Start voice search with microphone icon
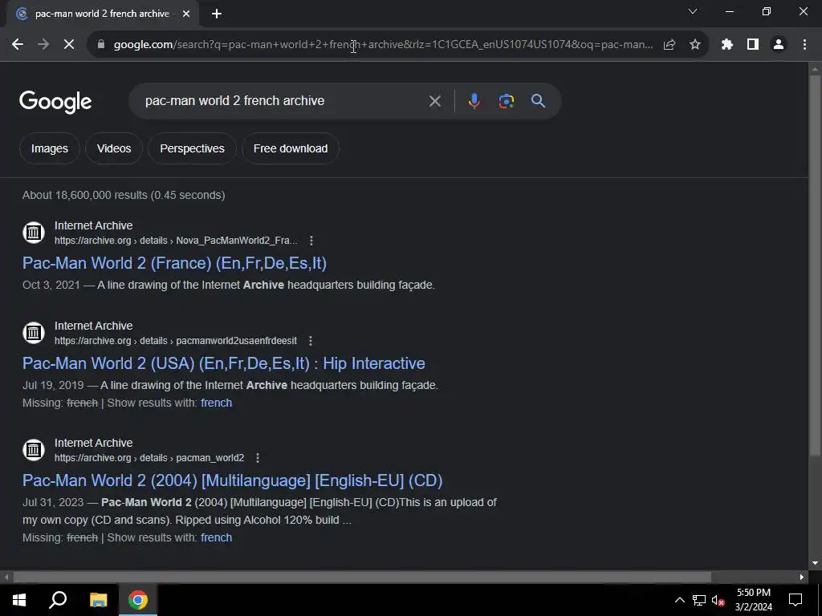The height and width of the screenshot is (616, 822). [474, 101]
